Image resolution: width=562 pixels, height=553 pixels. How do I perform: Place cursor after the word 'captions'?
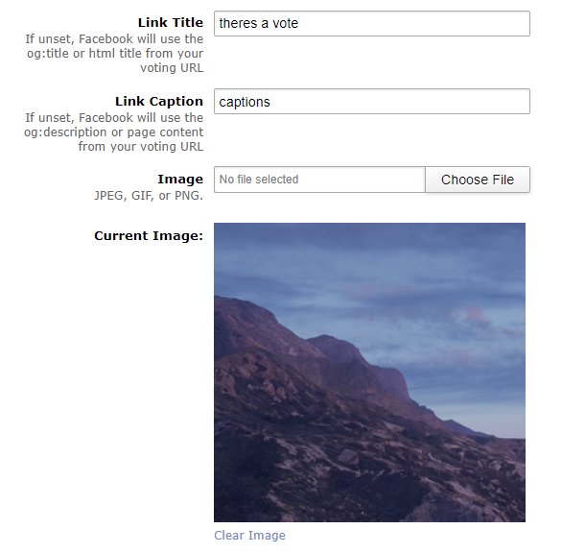coord(271,102)
